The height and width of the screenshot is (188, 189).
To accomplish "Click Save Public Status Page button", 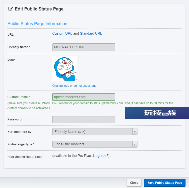I will point(165,183).
